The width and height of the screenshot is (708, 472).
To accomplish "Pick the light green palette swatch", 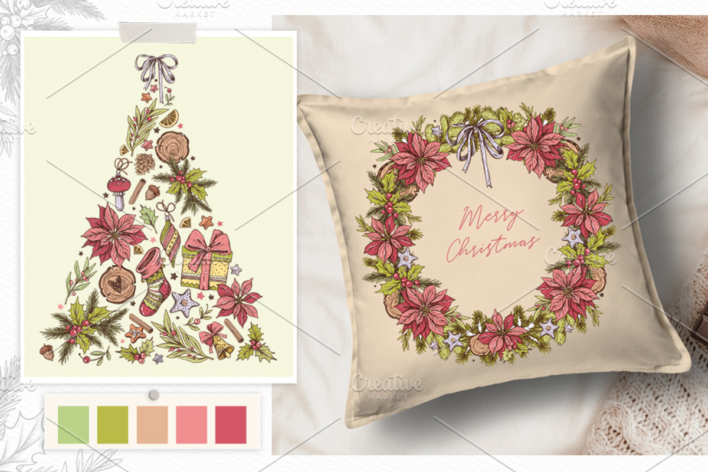I will tap(74, 425).
